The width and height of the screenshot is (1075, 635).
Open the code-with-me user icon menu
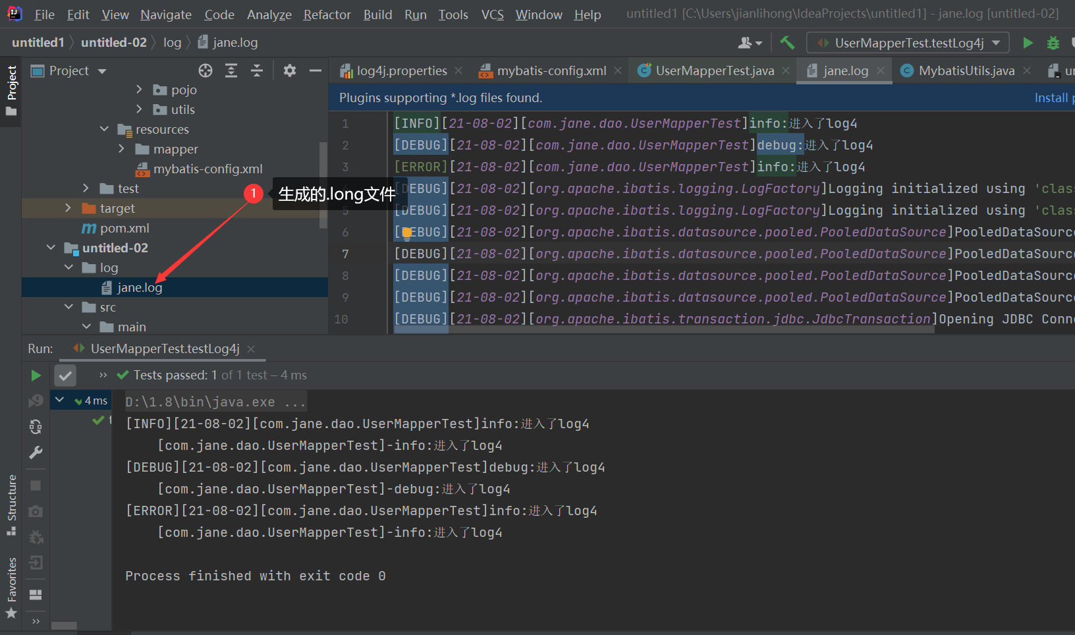[750, 43]
